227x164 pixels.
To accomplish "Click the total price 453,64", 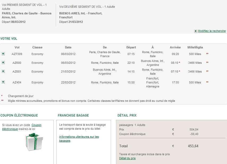I will tap(193, 146).
